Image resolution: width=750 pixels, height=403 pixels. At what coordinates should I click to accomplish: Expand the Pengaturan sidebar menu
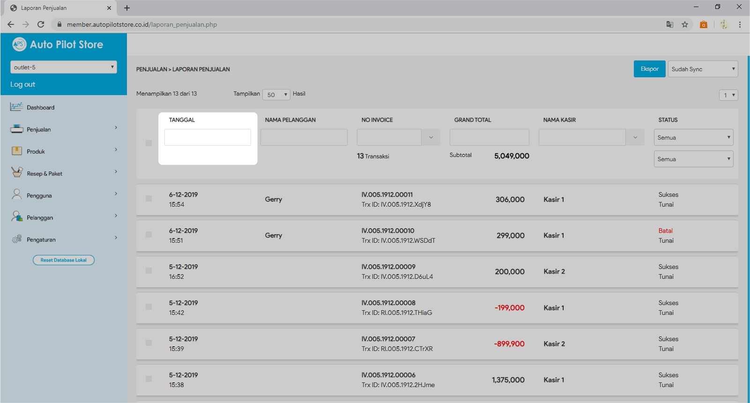[x=116, y=238]
